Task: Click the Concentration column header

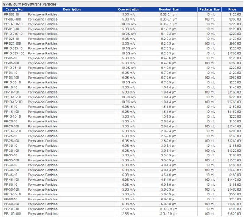Action: point(128,9)
